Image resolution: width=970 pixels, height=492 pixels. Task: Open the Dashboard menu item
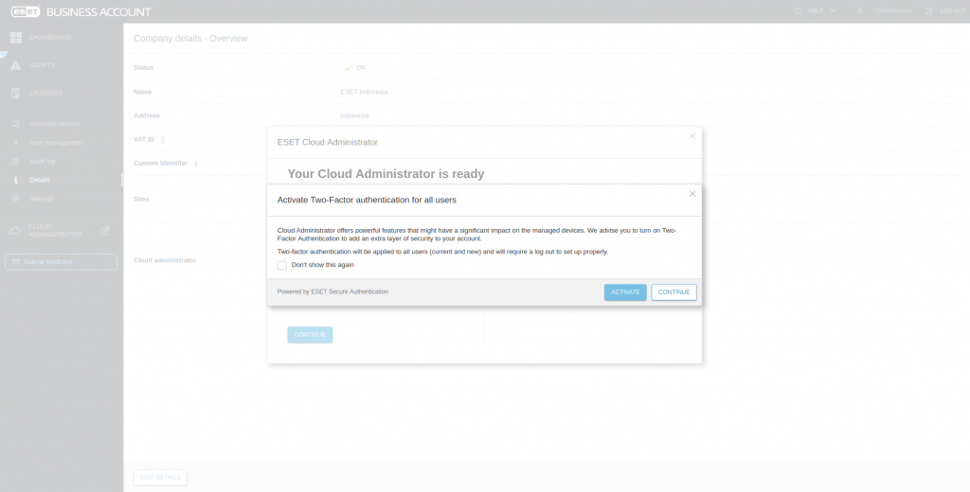tap(50, 38)
